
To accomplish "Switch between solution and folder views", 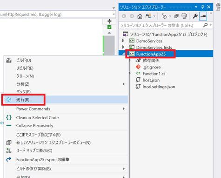I will pyautogui.click(x=148, y=16).
